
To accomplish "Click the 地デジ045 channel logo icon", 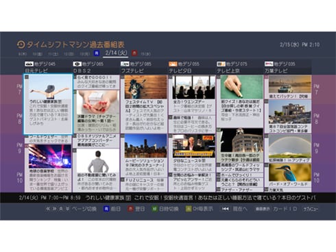I will point(29,64).
